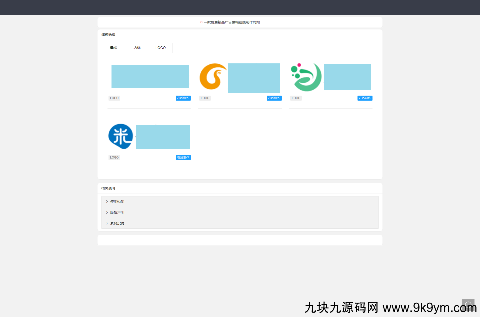
Task: Click the back-to-top circle icon
Action: click(x=468, y=305)
